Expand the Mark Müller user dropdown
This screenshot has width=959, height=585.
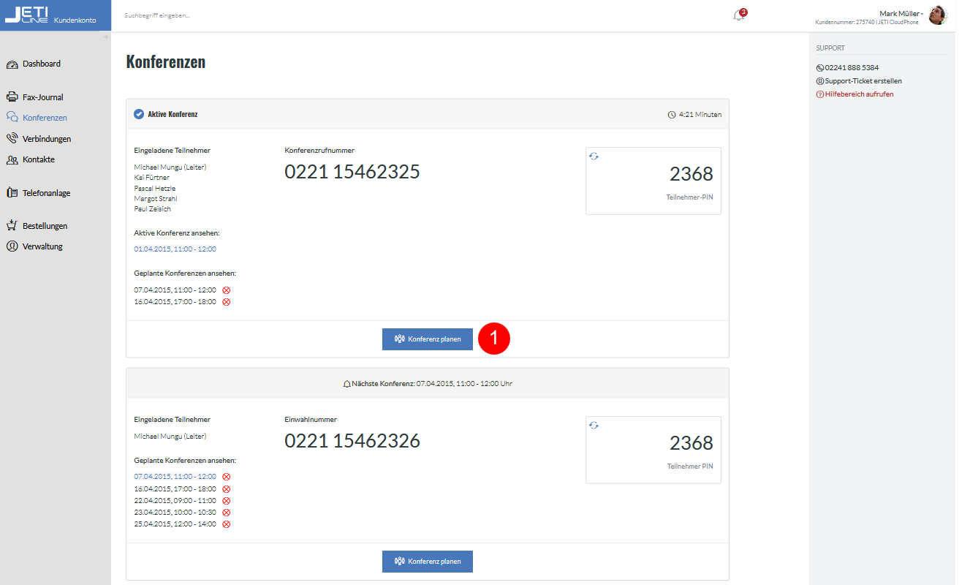click(901, 13)
